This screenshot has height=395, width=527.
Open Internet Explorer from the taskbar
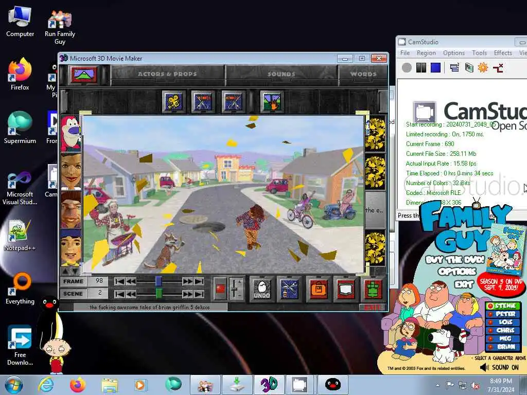coord(45,385)
